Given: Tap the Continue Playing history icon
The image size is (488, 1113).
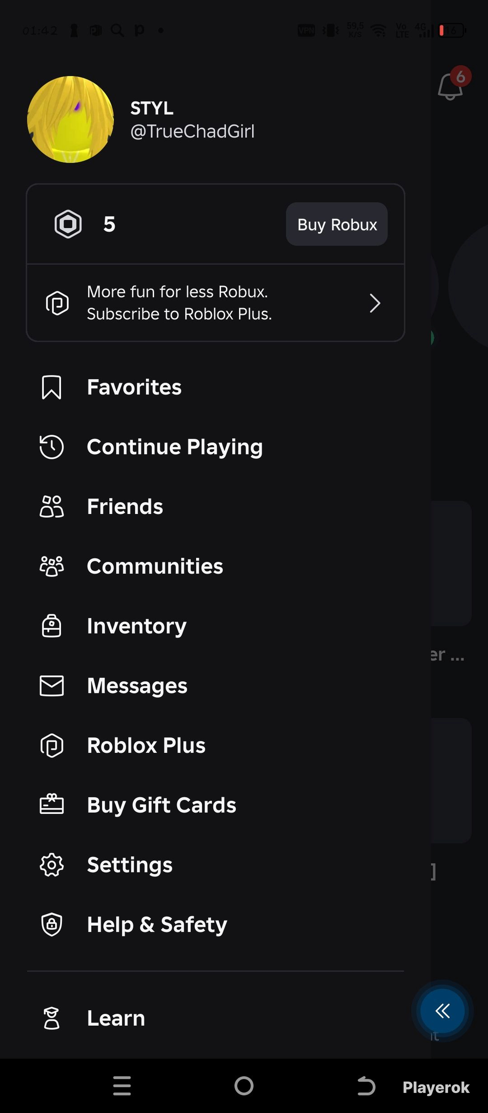Looking at the screenshot, I should coord(51,447).
